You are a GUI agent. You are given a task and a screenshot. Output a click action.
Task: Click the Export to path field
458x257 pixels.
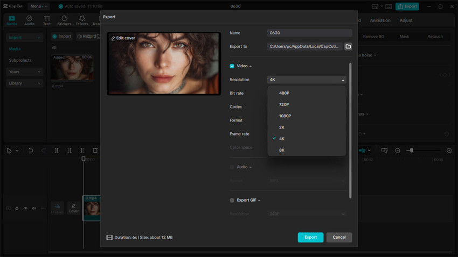point(304,46)
